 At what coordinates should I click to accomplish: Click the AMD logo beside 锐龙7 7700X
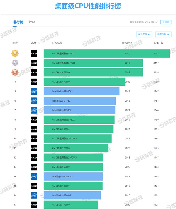coord(34,148)
